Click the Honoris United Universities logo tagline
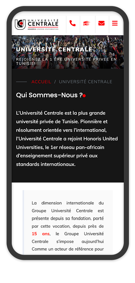This screenshot has width=135, height=283. click(43, 29)
